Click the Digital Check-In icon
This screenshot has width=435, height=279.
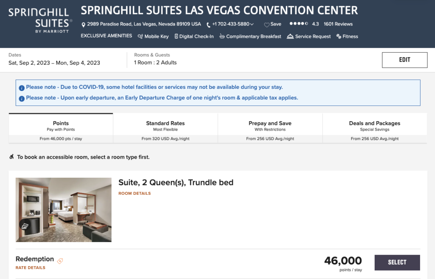(175, 37)
